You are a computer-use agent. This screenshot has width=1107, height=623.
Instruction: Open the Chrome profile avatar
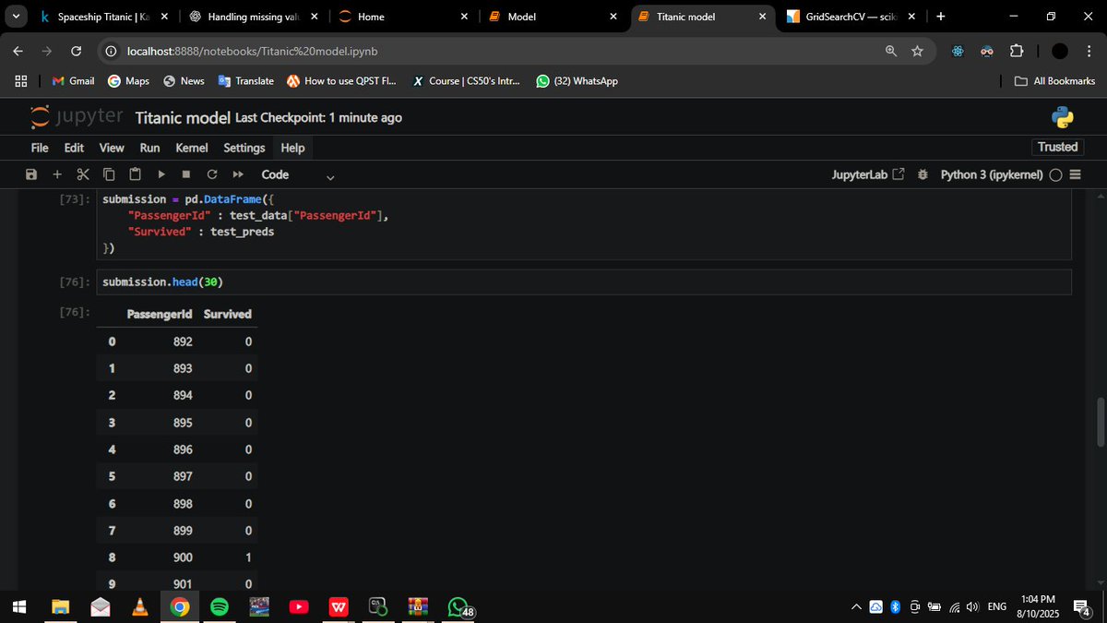coord(1060,51)
